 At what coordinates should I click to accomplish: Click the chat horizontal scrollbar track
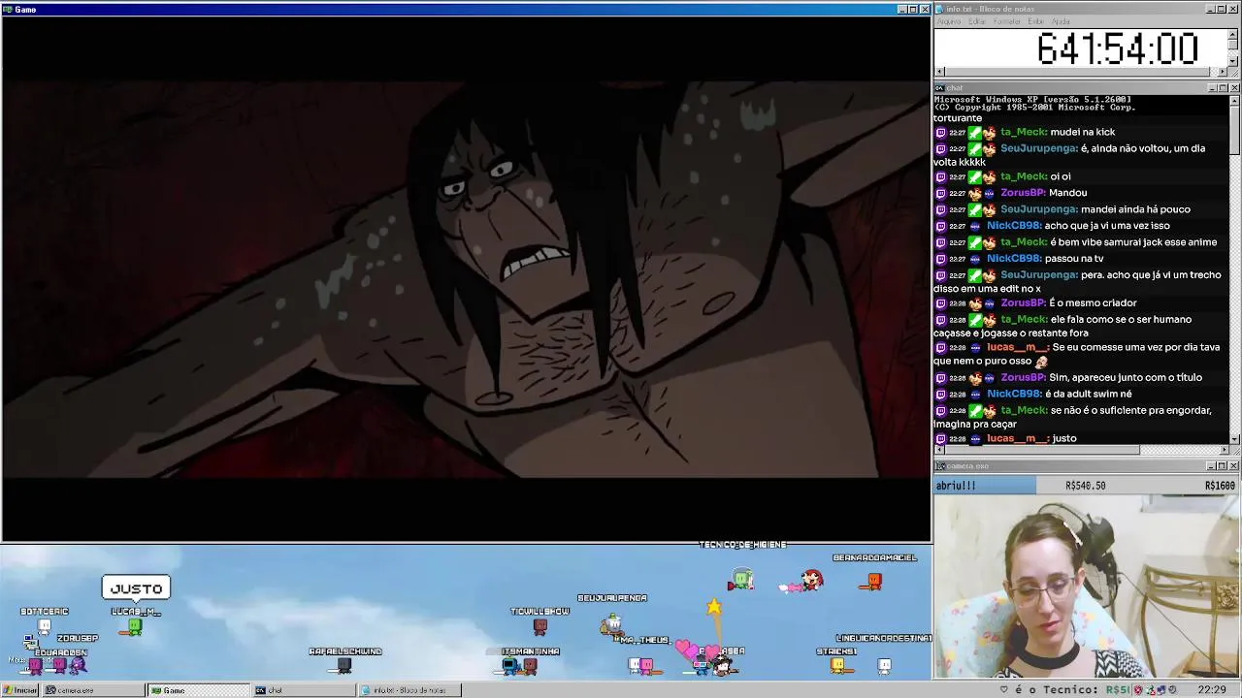(1081, 450)
